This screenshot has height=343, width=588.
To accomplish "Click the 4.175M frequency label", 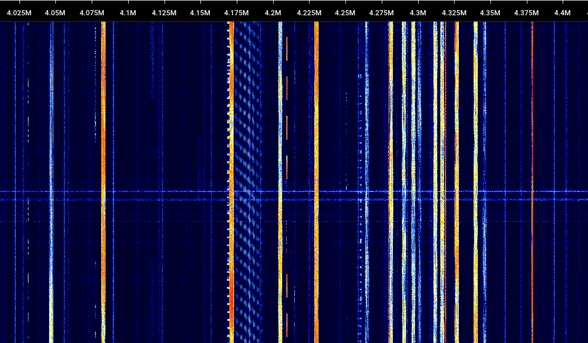I will 237,13.
